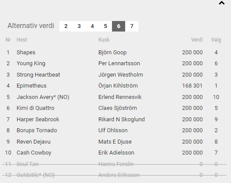Click the active alternative value 6 tab

point(119,26)
